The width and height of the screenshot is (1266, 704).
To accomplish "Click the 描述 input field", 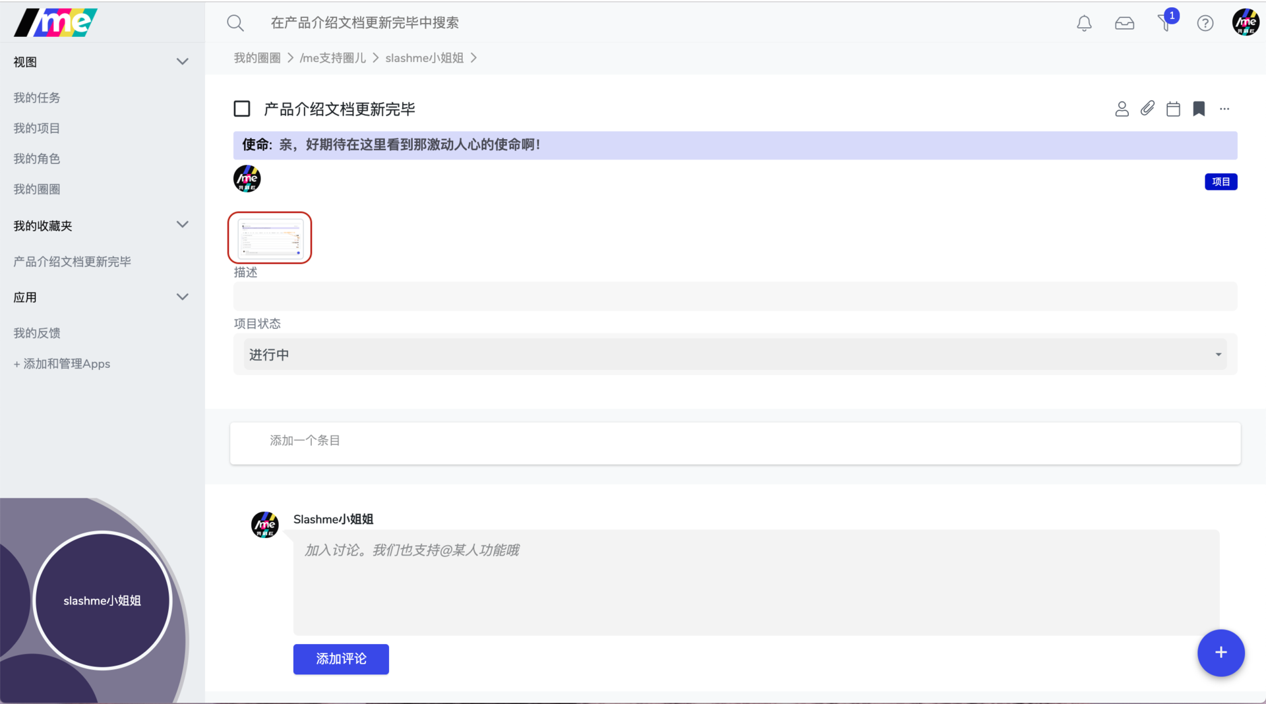I will tap(735, 297).
